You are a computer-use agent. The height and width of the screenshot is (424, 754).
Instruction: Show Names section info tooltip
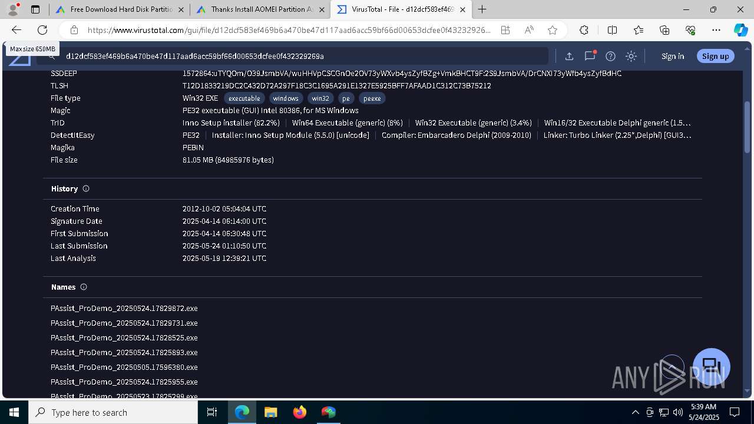click(84, 287)
